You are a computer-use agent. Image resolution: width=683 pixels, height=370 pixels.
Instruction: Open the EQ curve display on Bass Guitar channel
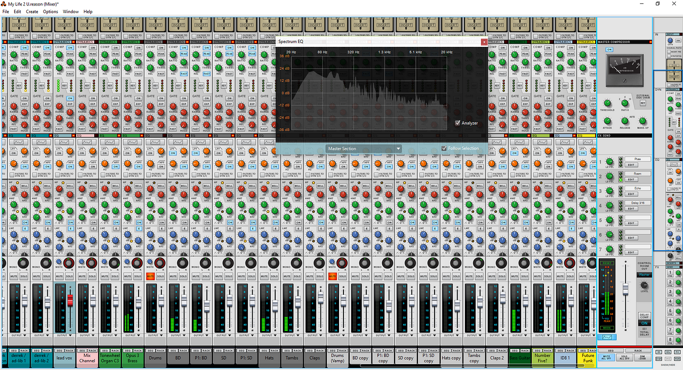[520, 142]
